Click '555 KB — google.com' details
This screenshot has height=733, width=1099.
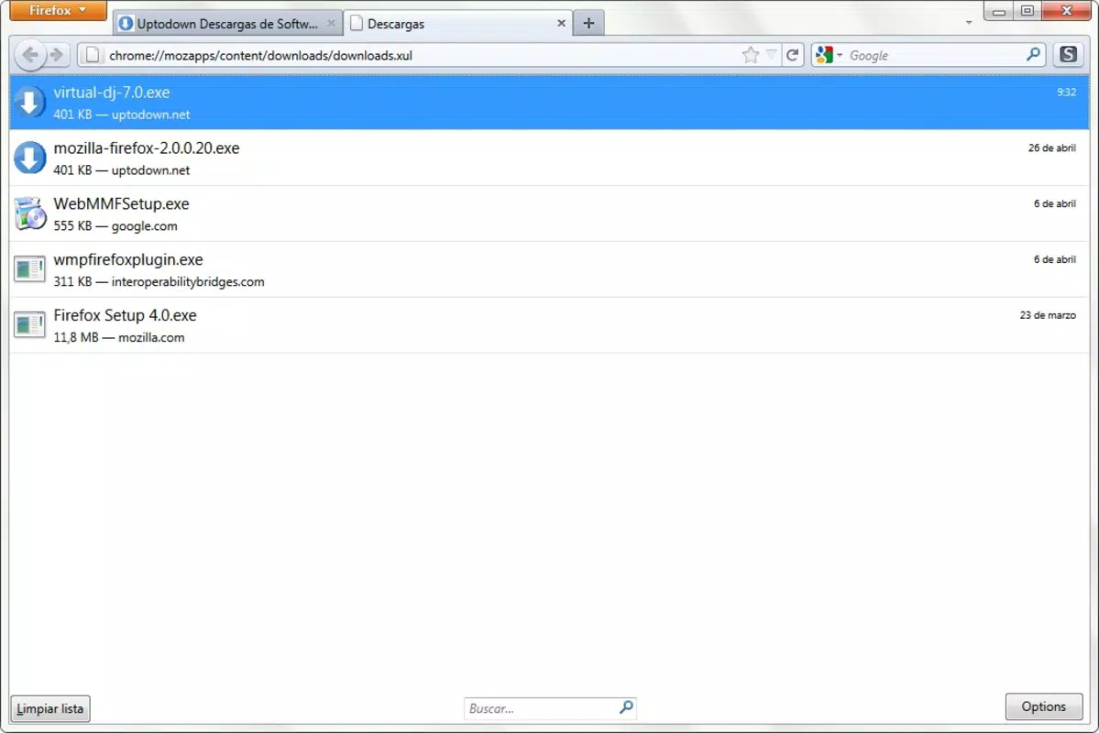click(x=115, y=225)
